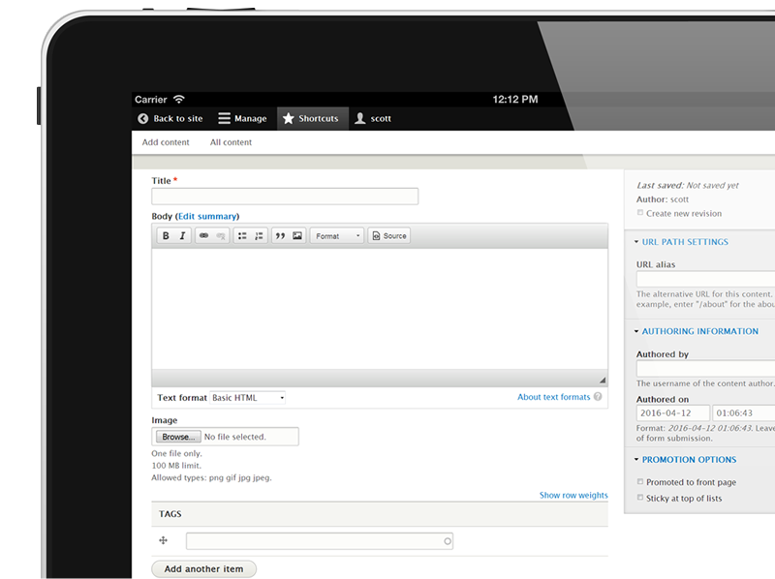Select the All content shortcut
This screenshot has height=579, width=775.
pos(231,142)
